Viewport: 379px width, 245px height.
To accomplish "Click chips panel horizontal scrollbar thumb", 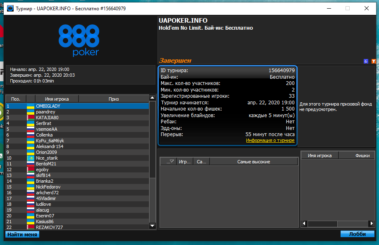I will (322, 224).
